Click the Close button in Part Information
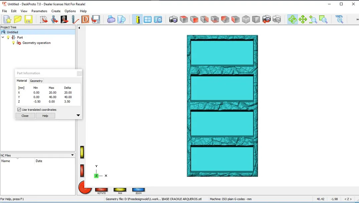Image resolution: width=359 pixels, height=203 pixels. pyautogui.click(x=25, y=116)
